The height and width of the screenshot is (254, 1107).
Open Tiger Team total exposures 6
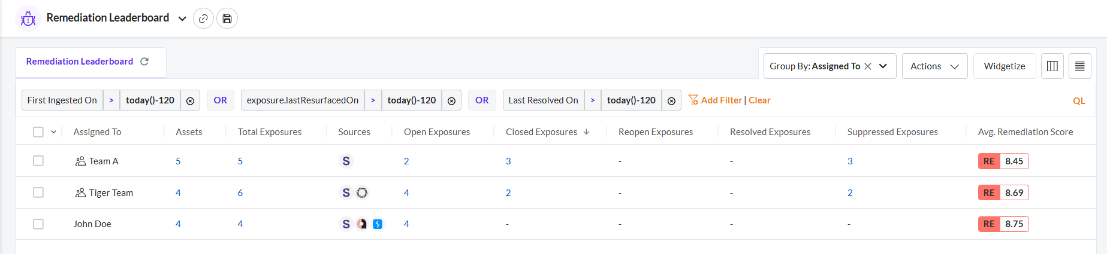(x=240, y=193)
